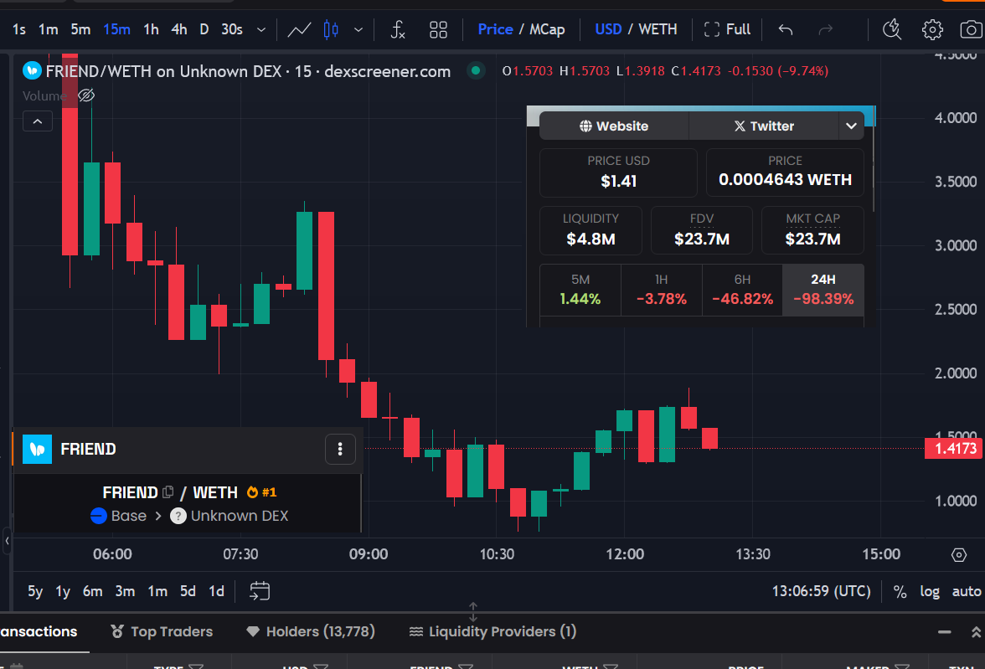Open the token Website link

(614, 126)
